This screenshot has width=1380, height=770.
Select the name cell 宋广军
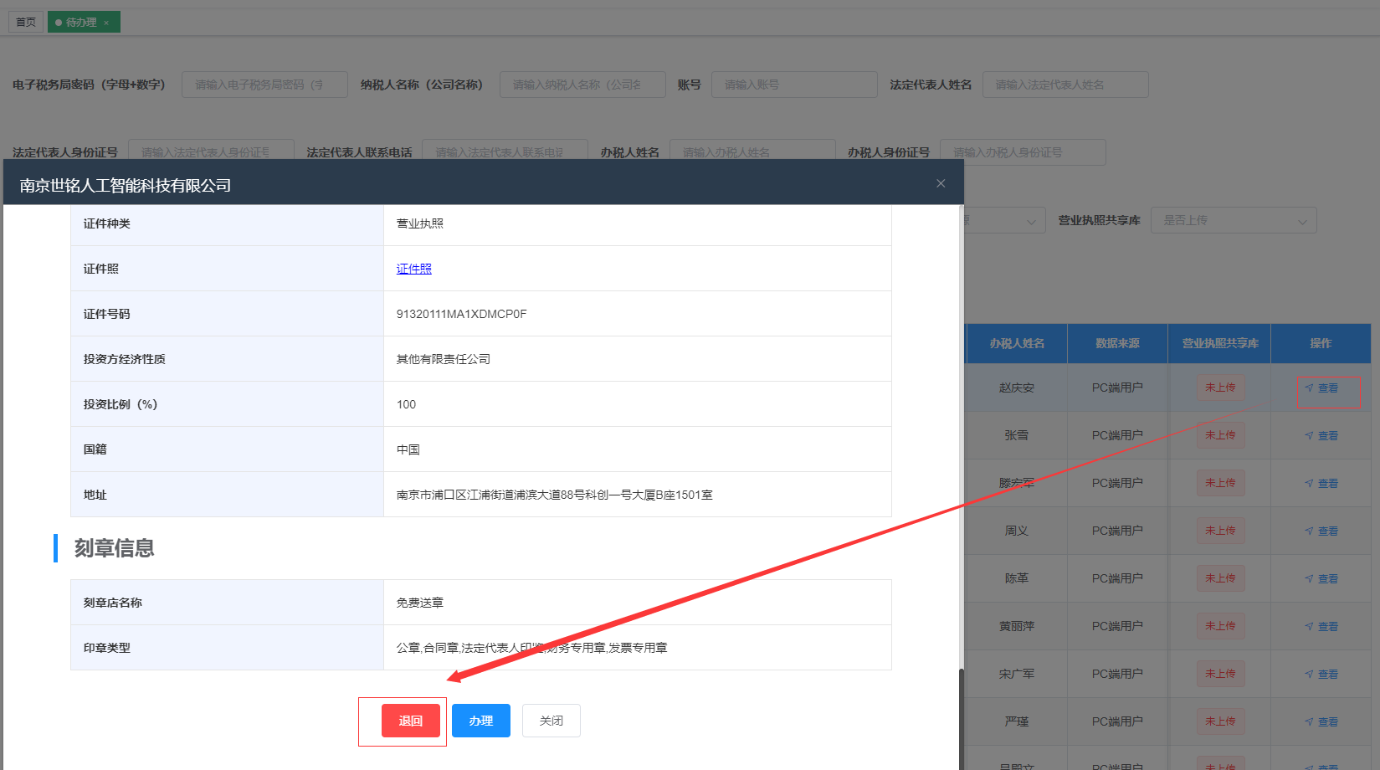point(1017,675)
